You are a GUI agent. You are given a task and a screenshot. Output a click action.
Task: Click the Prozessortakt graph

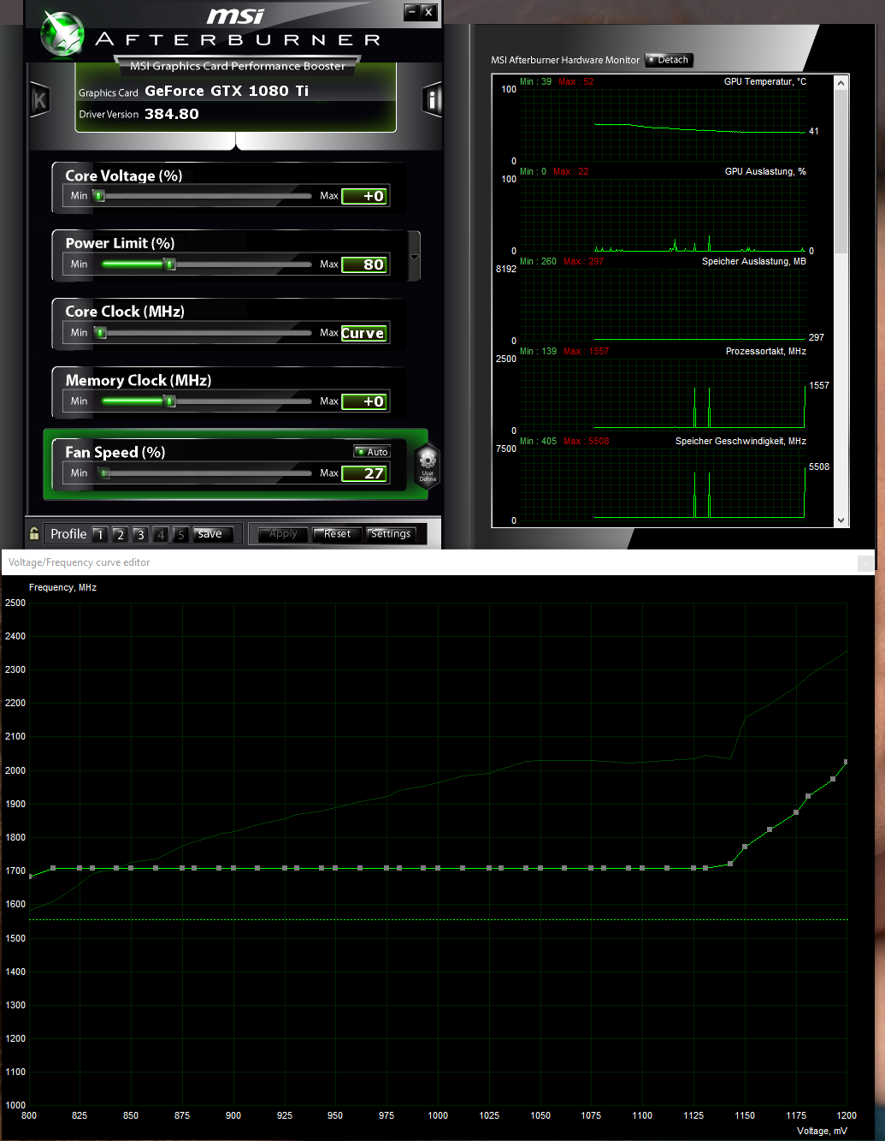tap(663, 395)
